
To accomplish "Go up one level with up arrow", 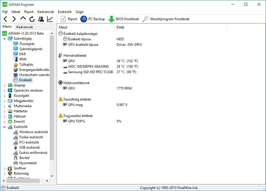I will click(23, 19).
